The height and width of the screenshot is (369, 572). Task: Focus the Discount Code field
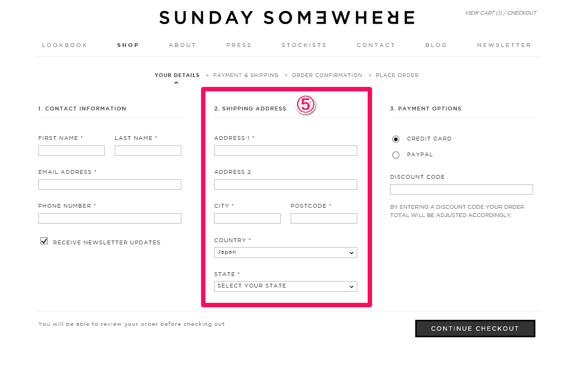462,190
